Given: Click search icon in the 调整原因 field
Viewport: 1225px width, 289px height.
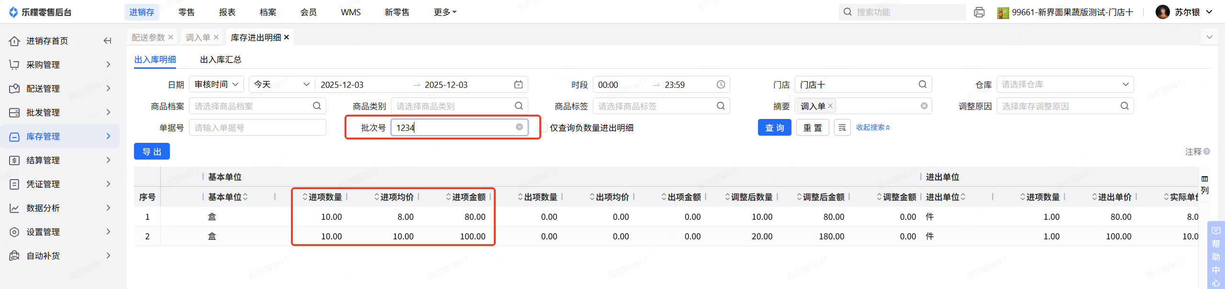Looking at the screenshot, I should pyautogui.click(x=1125, y=106).
